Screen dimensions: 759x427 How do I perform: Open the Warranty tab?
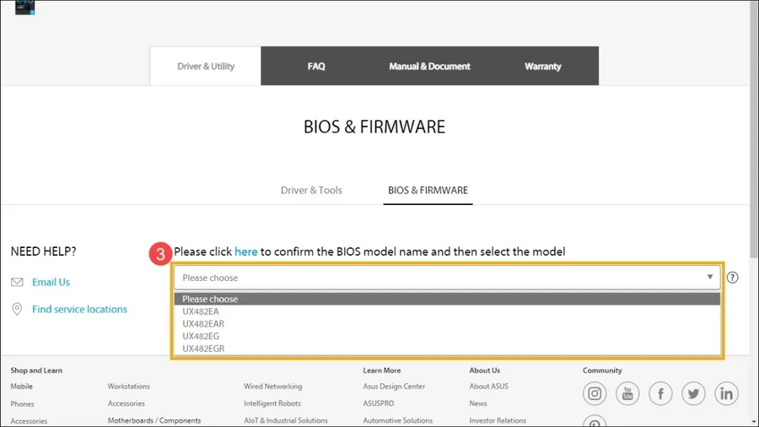(x=542, y=66)
